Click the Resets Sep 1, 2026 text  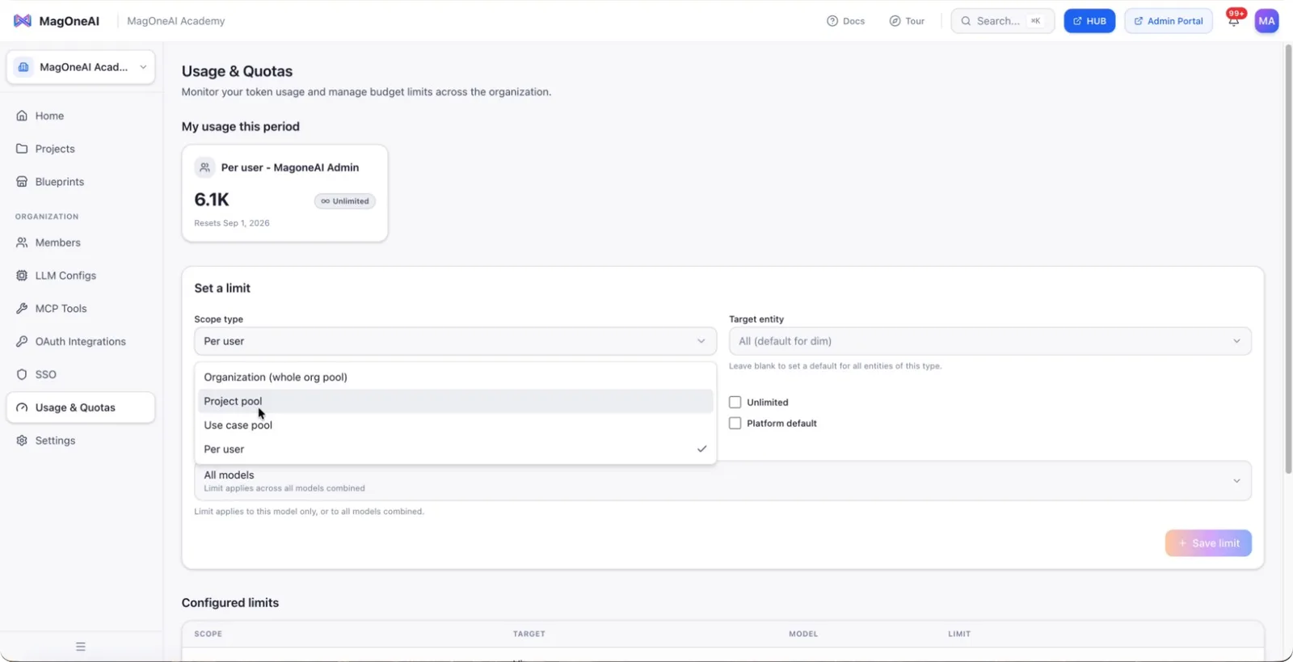(232, 223)
